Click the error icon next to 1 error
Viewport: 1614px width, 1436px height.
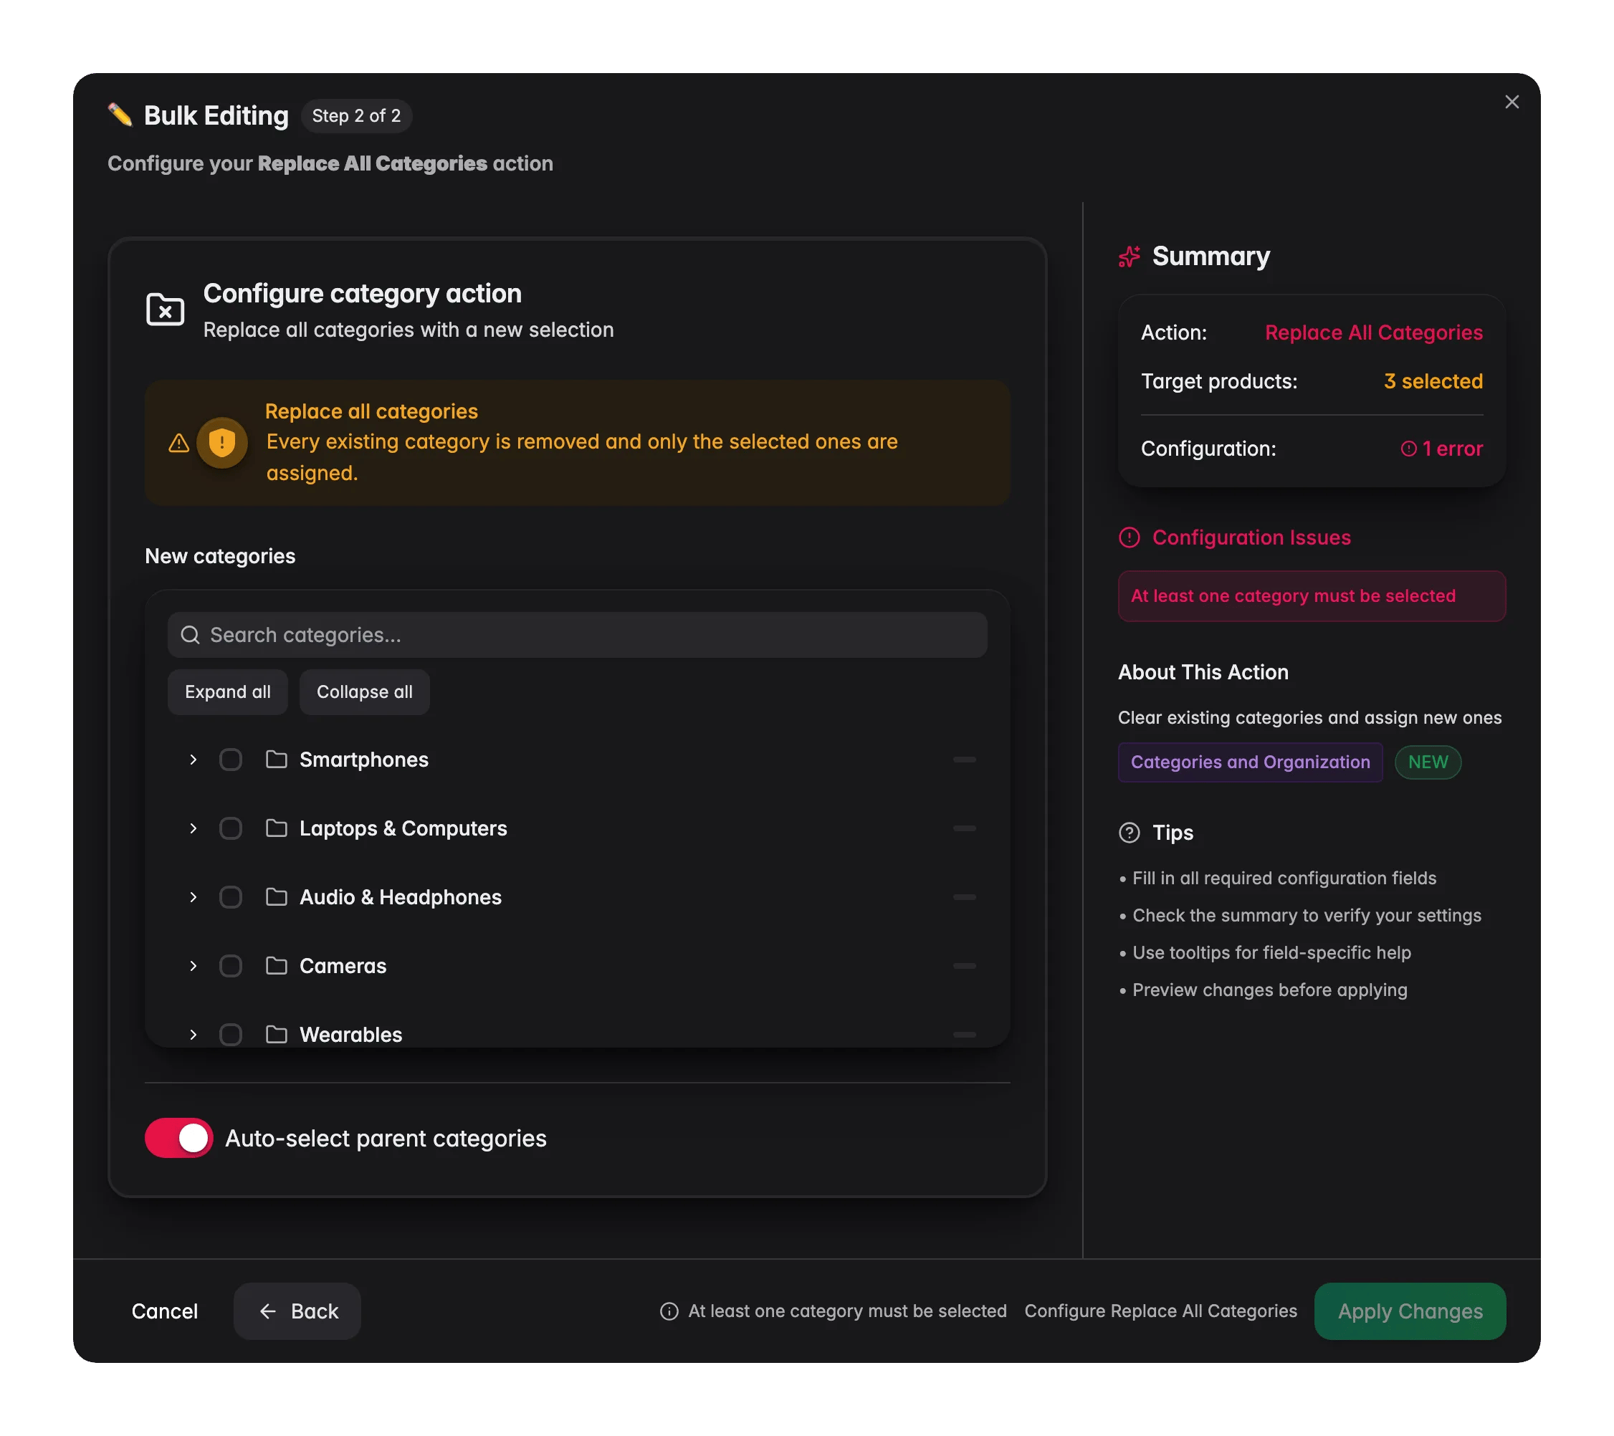[x=1408, y=449]
